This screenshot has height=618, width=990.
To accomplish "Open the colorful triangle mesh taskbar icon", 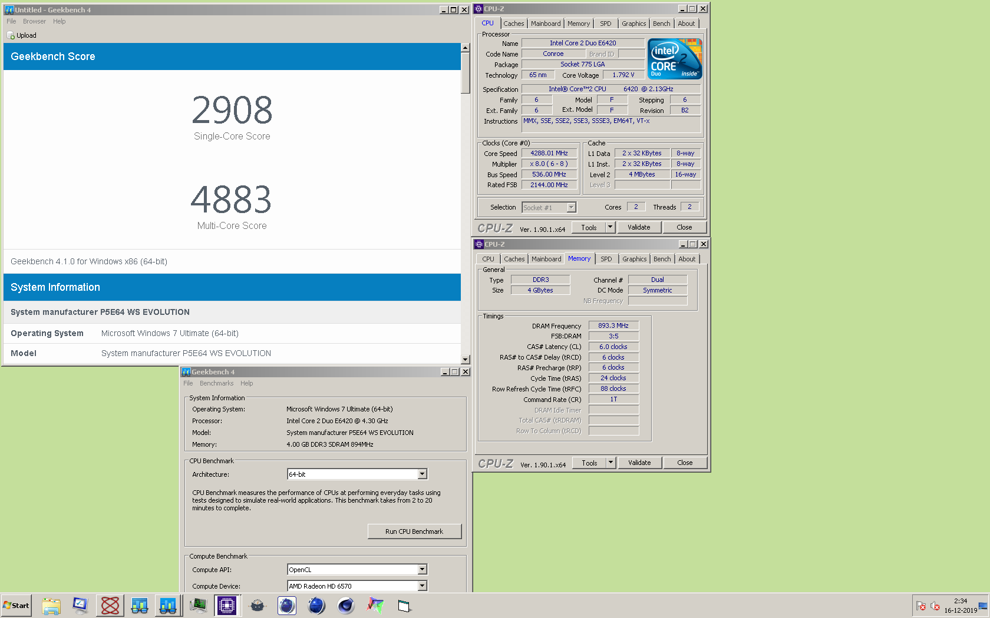I will tap(375, 606).
